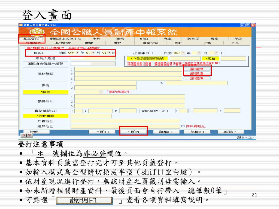The width and height of the screenshot is (279, 209).
Task: Click the 中華民國居留證號 input field
Action: pyautogui.click(x=185, y=59)
